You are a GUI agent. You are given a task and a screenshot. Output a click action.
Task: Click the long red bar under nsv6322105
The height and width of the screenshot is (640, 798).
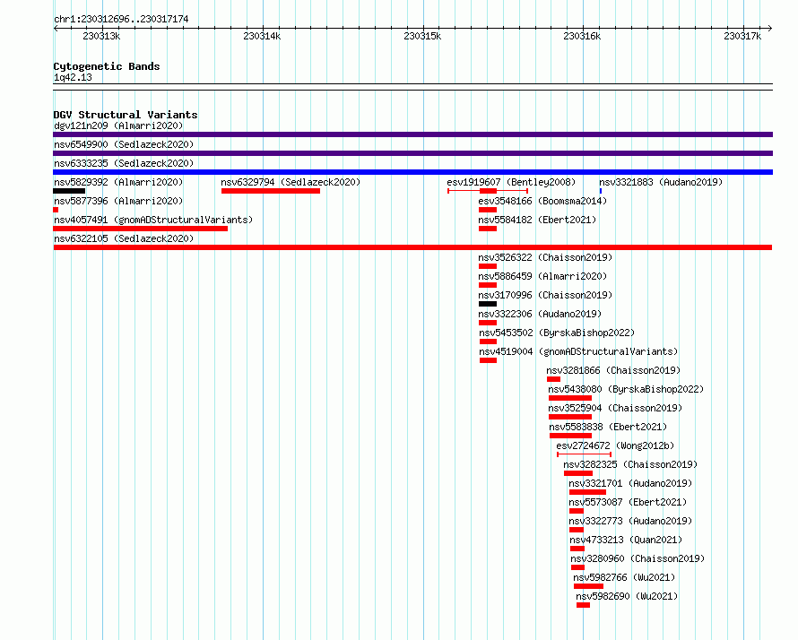412,247
